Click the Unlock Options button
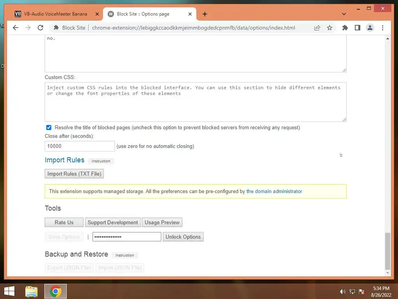Viewport: 398px width, 299px height. point(183,237)
